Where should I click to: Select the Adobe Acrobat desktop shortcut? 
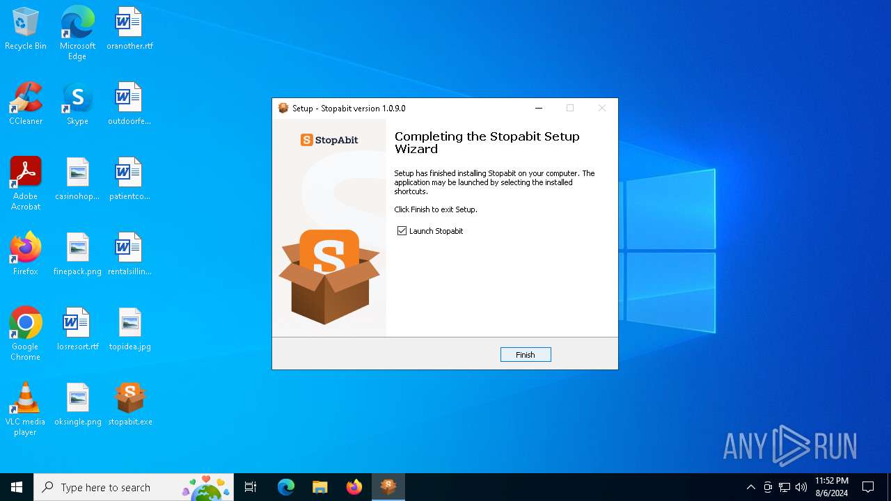pyautogui.click(x=26, y=184)
